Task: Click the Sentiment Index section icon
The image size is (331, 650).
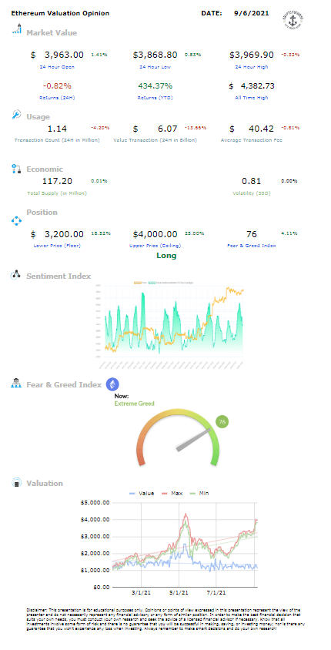Action: coord(15,275)
